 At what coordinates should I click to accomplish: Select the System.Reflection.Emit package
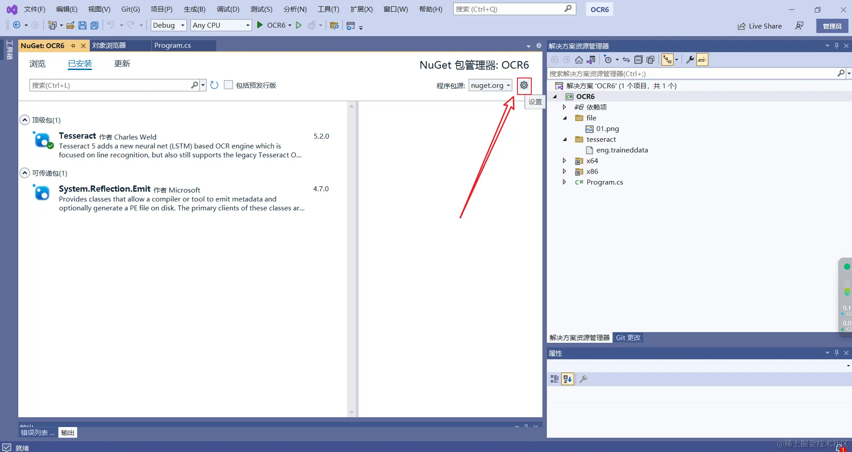pos(183,198)
